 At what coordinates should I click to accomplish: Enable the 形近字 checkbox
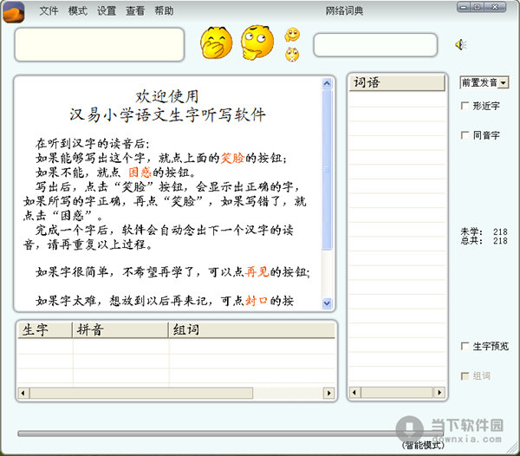click(465, 106)
